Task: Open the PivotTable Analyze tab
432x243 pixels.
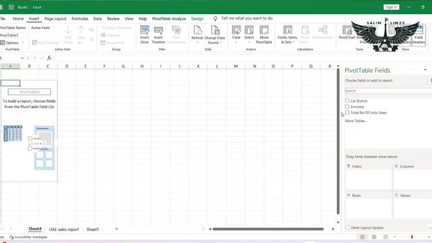Action: click(169, 19)
